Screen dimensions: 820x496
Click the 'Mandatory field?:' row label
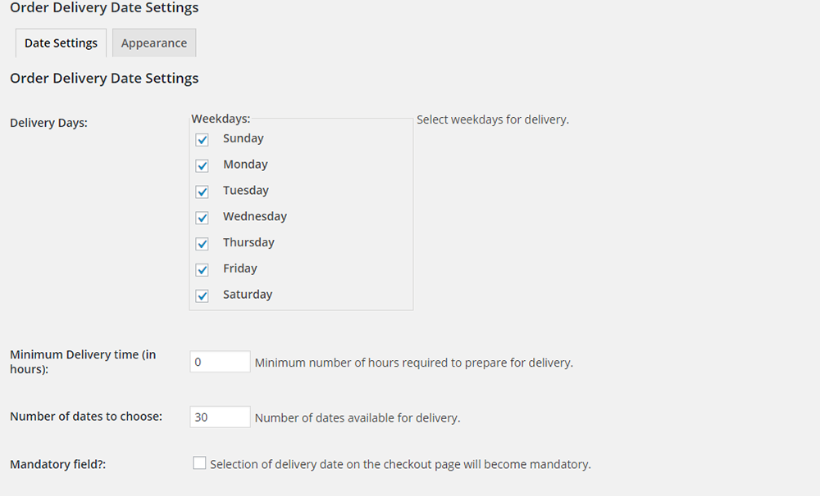click(58, 464)
